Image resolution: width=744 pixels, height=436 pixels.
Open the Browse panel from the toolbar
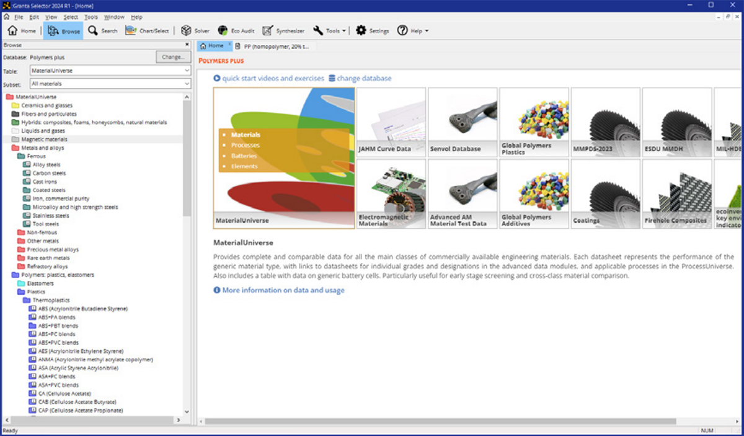coord(62,30)
